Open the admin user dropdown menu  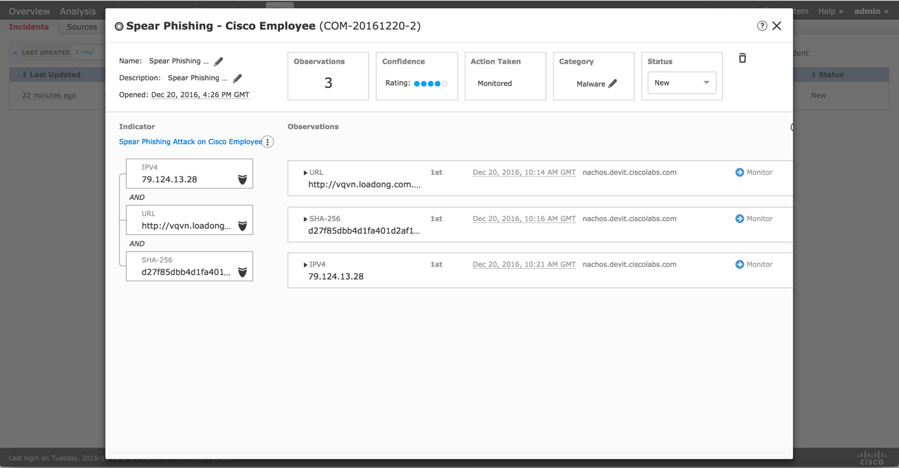tap(871, 11)
